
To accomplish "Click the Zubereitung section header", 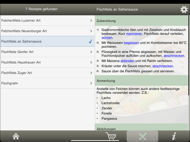I will coord(141,21).
